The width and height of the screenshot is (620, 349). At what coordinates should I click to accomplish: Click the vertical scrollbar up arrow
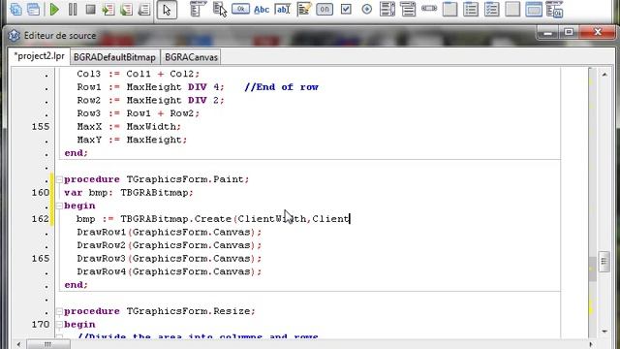604,75
